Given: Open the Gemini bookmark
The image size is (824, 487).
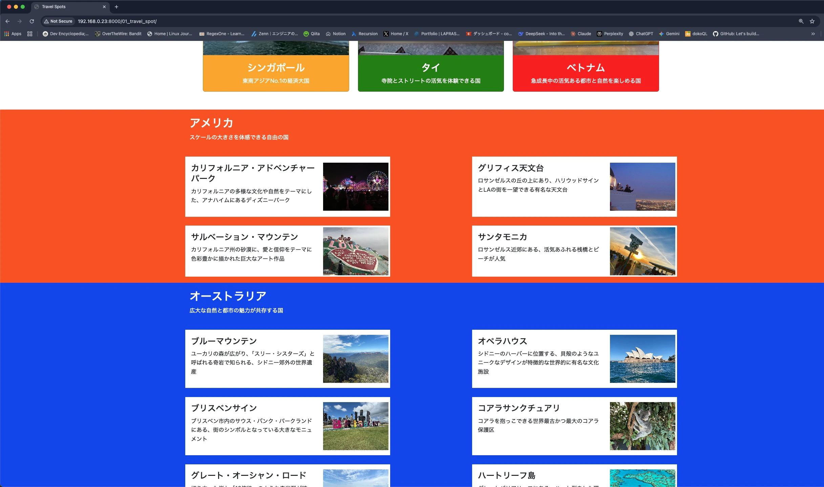Looking at the screenshot, I should [x=669, y=34].
